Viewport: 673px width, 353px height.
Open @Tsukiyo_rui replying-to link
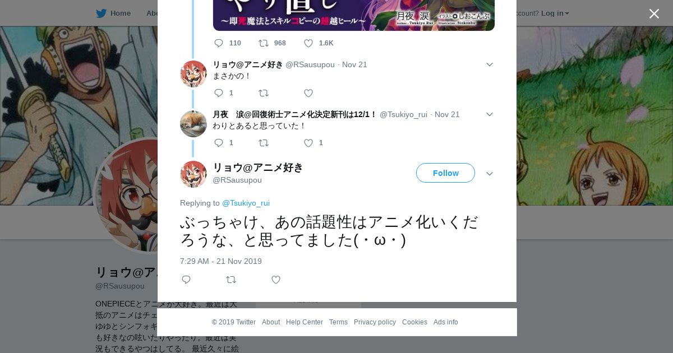coord(246,203)
